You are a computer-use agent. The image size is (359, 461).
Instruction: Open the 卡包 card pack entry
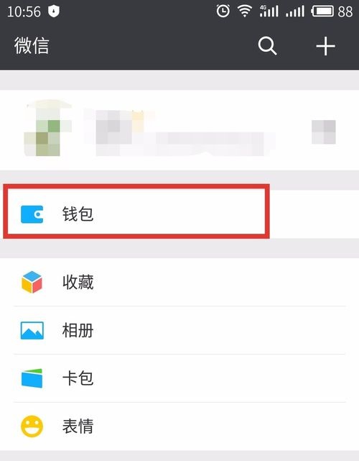tap(179, 378)
